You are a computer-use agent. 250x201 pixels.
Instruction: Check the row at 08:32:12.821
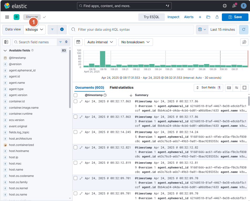(75, 147)
